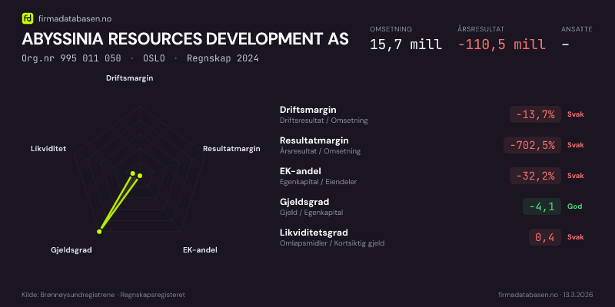Select the Driftsmargin radar axis label
Image resolution: width=615 pixels, height=307 pixels.
pyautogui.click(x=129, y=78)
